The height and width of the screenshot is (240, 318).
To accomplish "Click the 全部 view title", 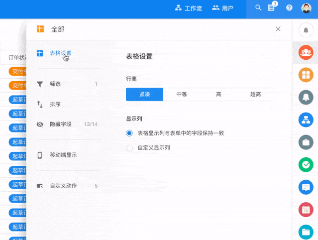I will 58,29.
